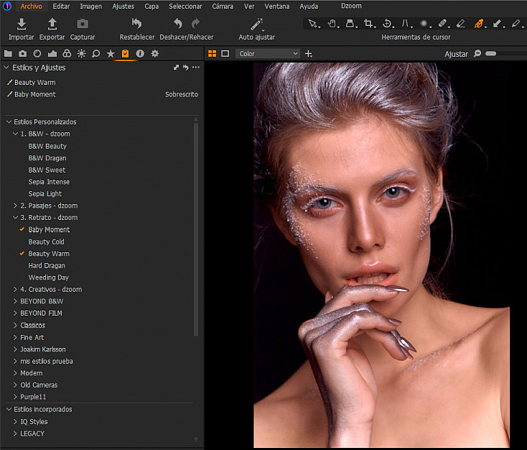The image size is (527, 450).
Task: Click the Capturar camera icon
Action: [x=83, y=24]
